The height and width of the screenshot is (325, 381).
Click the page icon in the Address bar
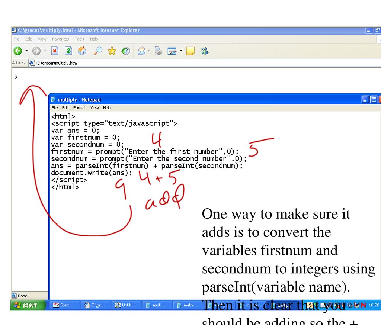tap(32, 63)
